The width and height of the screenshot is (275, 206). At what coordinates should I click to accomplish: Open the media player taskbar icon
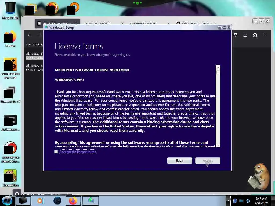tap(40, 201)
